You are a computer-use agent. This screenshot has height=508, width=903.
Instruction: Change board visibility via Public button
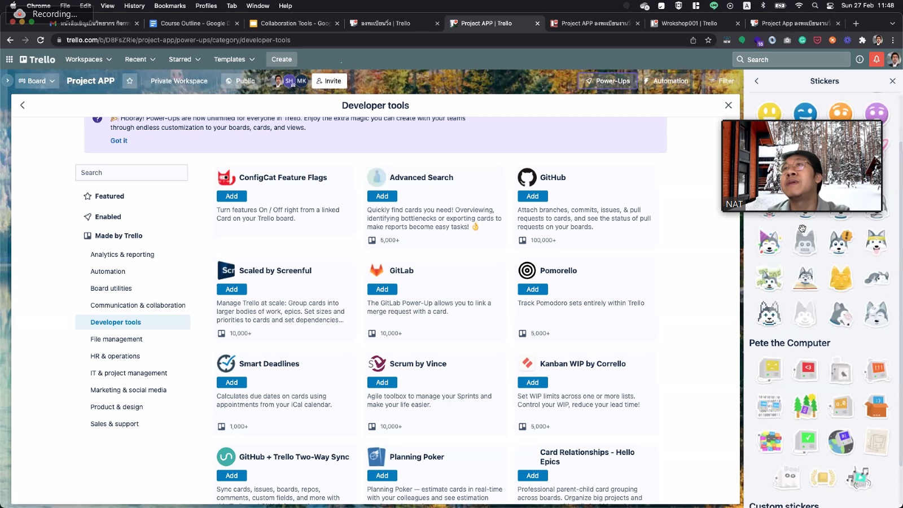[x=240, y=81]
